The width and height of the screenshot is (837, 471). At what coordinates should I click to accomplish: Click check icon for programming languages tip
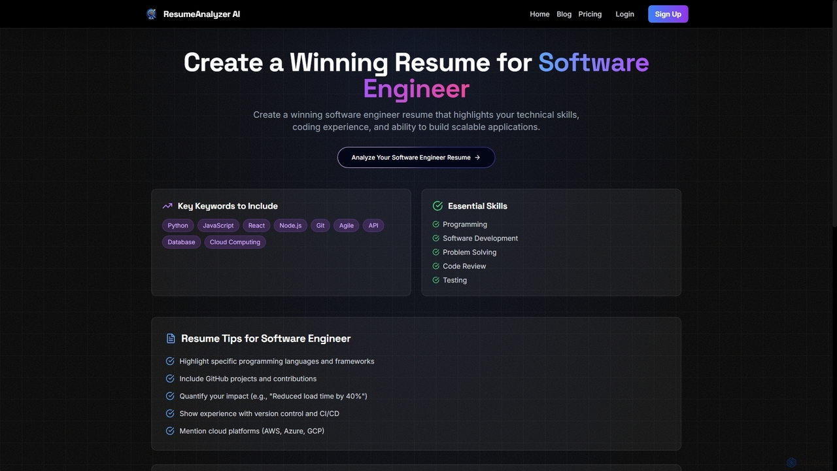click(170, 361)
